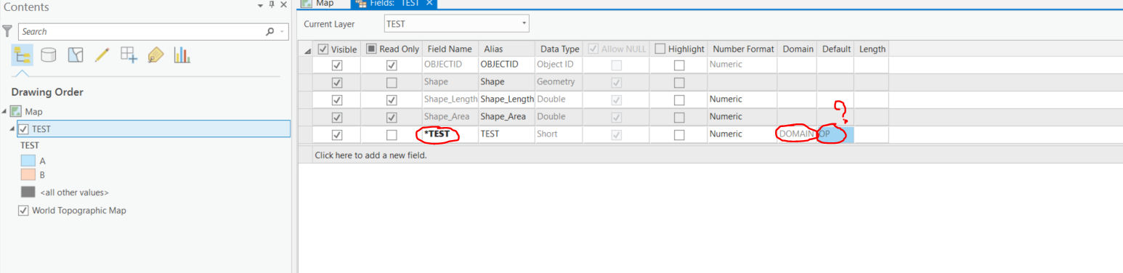Screen dimensions: 1123x273
Task: Select List By Charts icon
Action: pos(182,54)
